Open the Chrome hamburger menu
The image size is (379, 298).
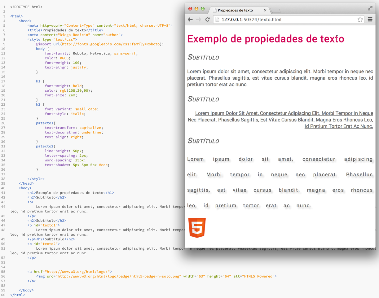[x=370, y=20]
